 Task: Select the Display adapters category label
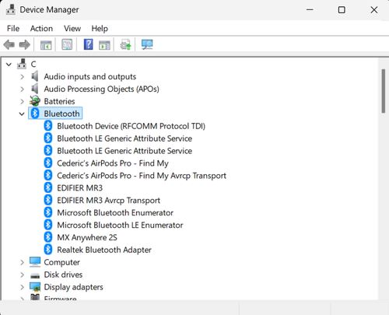(x=73, y=287)
